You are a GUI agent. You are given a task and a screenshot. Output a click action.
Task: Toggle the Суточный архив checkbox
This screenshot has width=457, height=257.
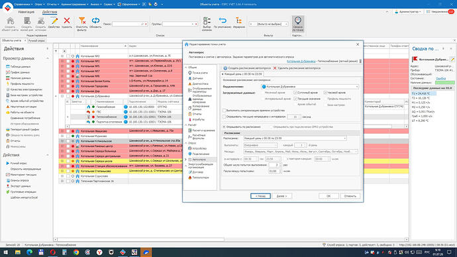pos(295,93)
